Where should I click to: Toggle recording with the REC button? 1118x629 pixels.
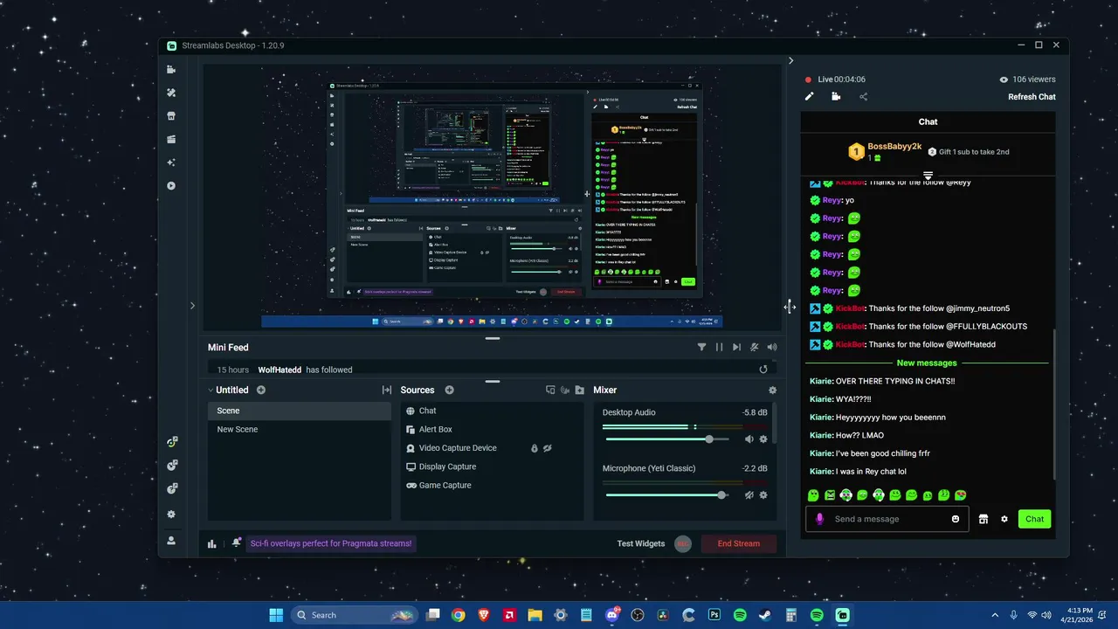[683, 543]
